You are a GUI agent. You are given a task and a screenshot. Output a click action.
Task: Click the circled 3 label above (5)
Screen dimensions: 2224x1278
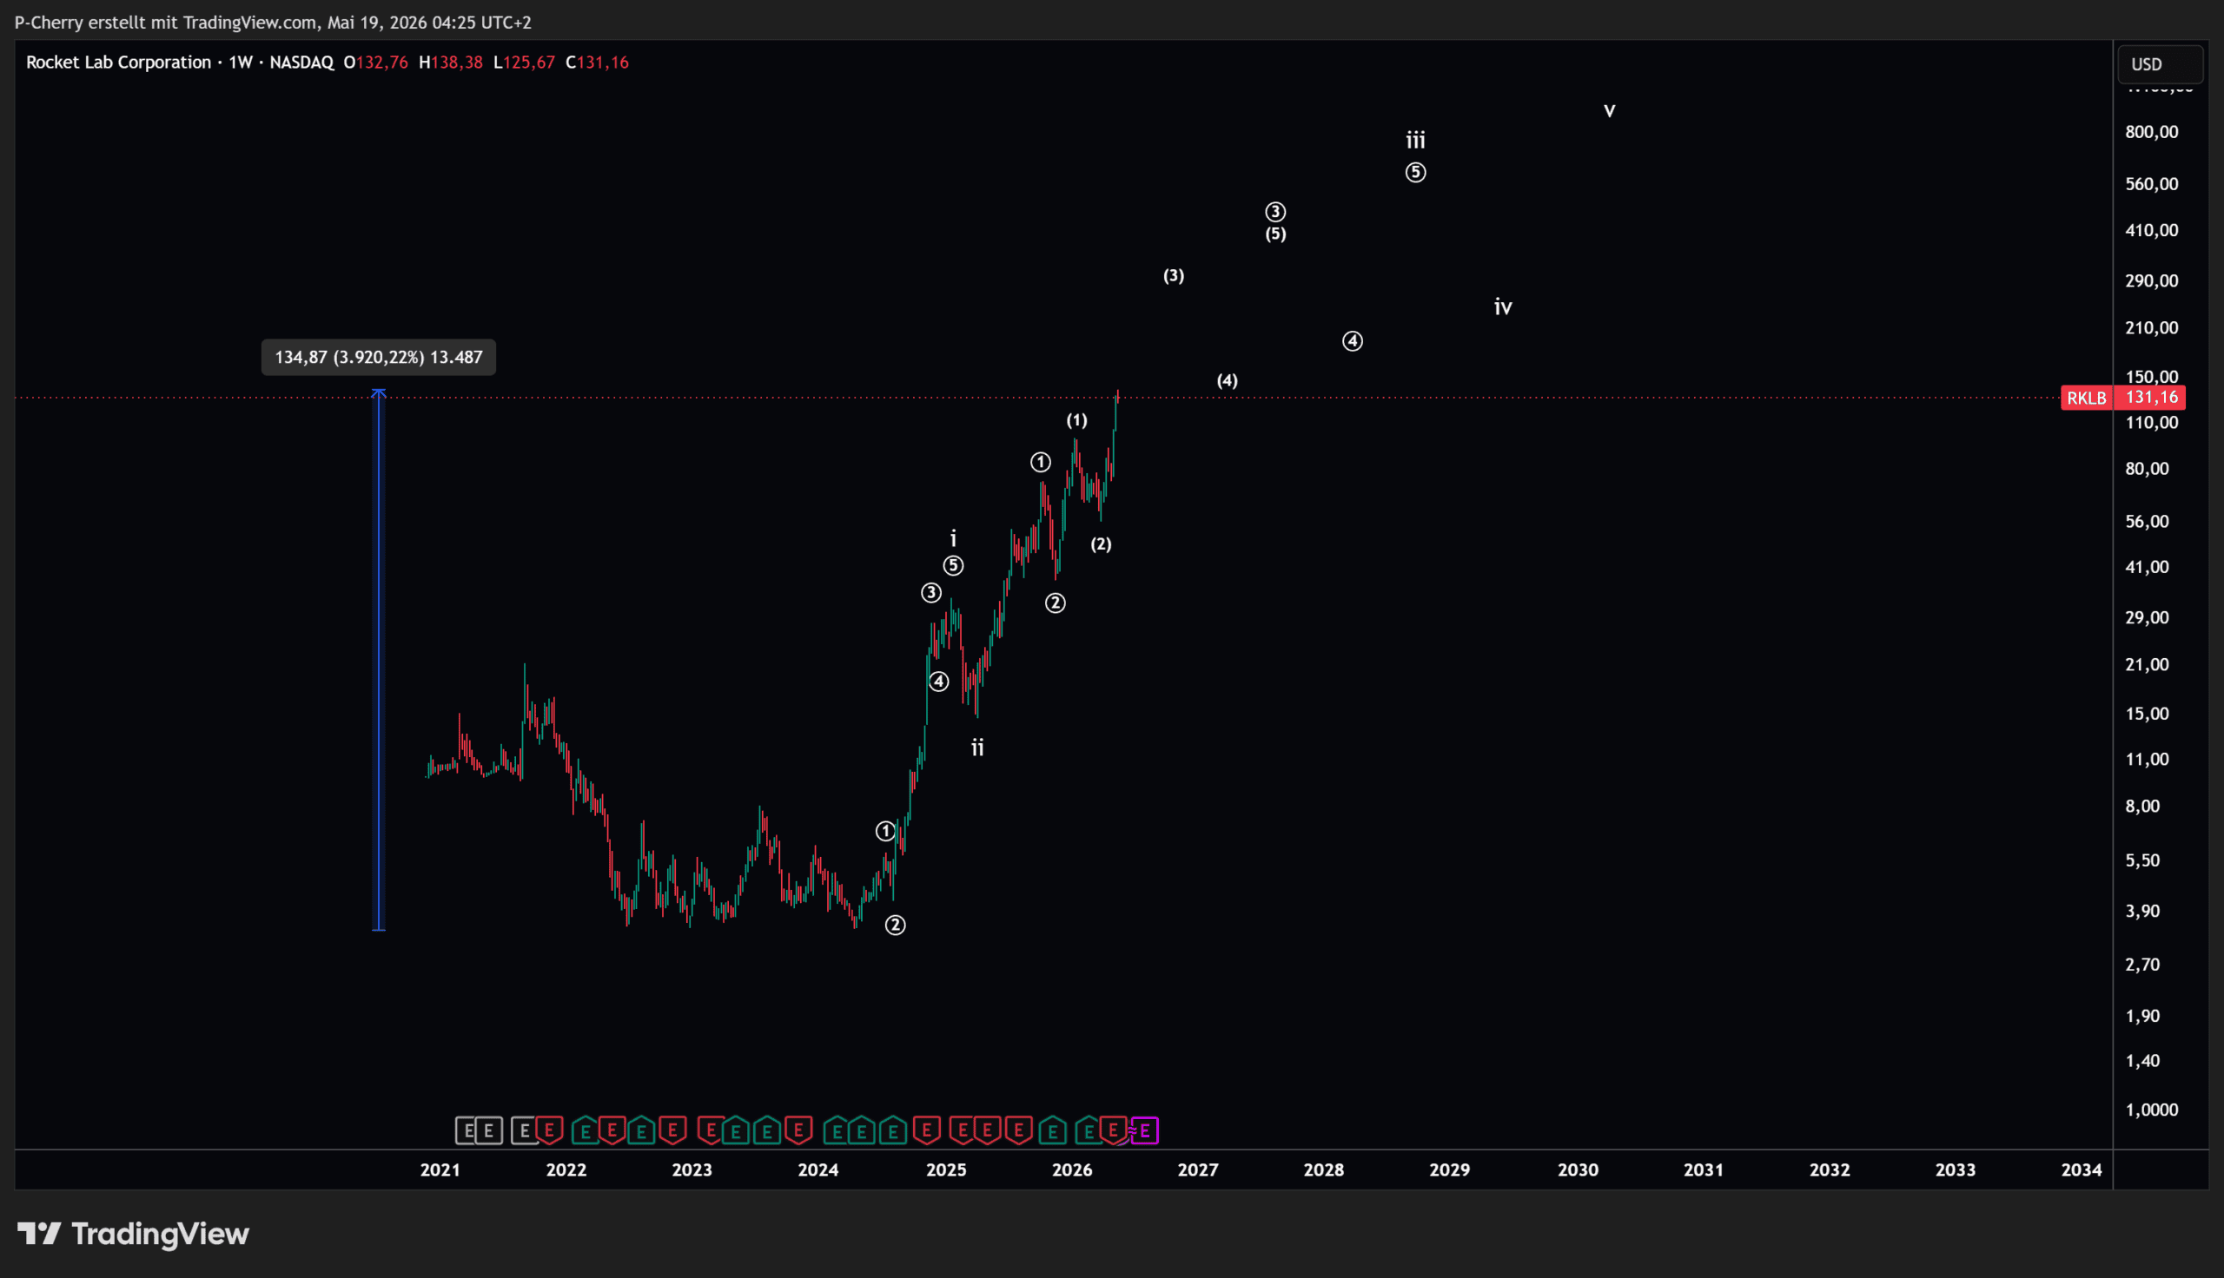(1274, 213)
